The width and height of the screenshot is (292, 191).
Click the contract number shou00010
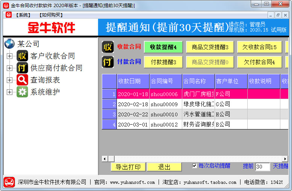pyautogui.click(x=166, y=114)
